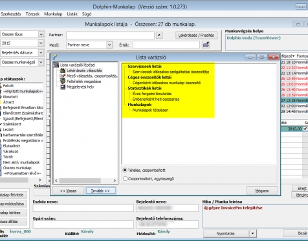The height and width of the screenshot is (241, 308).
Task: Select the Várakozó status
Action: tap(10, 151)
